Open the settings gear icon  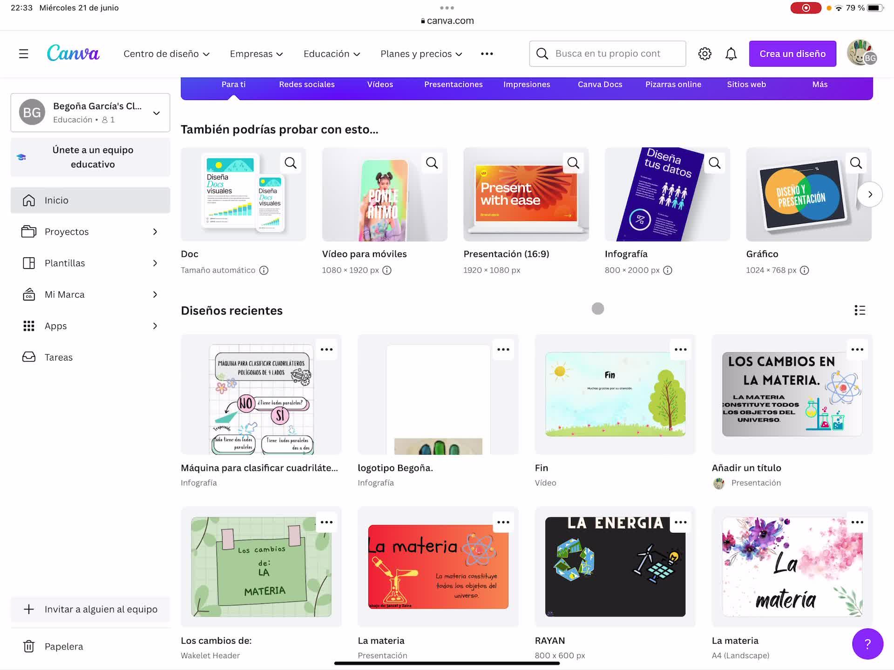point(704,54)
